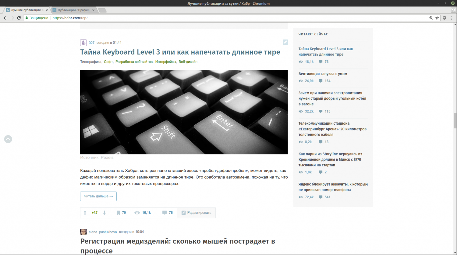Bookmark the post using the flag icon beside 70
The height and width of the screenshot is (255, 457).
click(118, 213)
